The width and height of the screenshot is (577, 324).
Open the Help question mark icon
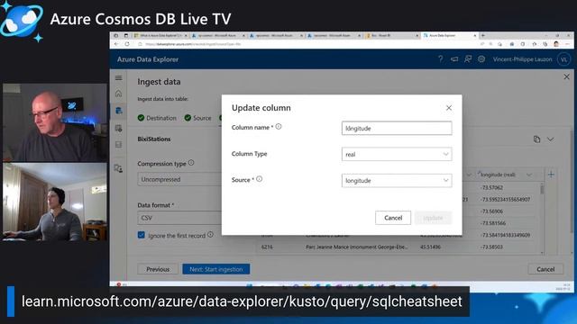pyautogui.click(x=441, y=58)
